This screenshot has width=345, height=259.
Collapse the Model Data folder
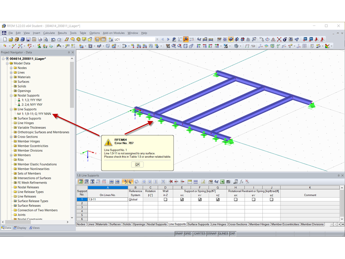pyautogui.click(x=7, y=63)
